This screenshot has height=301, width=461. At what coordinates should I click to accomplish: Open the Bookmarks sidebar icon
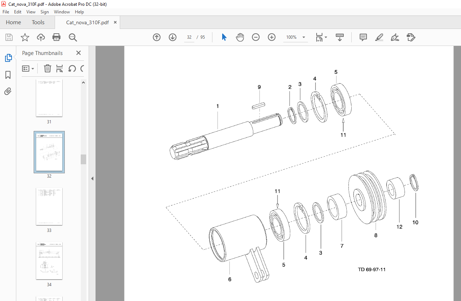[x=8, y=75]
